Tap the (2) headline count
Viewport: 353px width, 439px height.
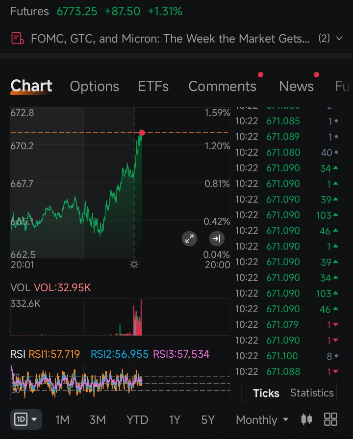[324, 38]
